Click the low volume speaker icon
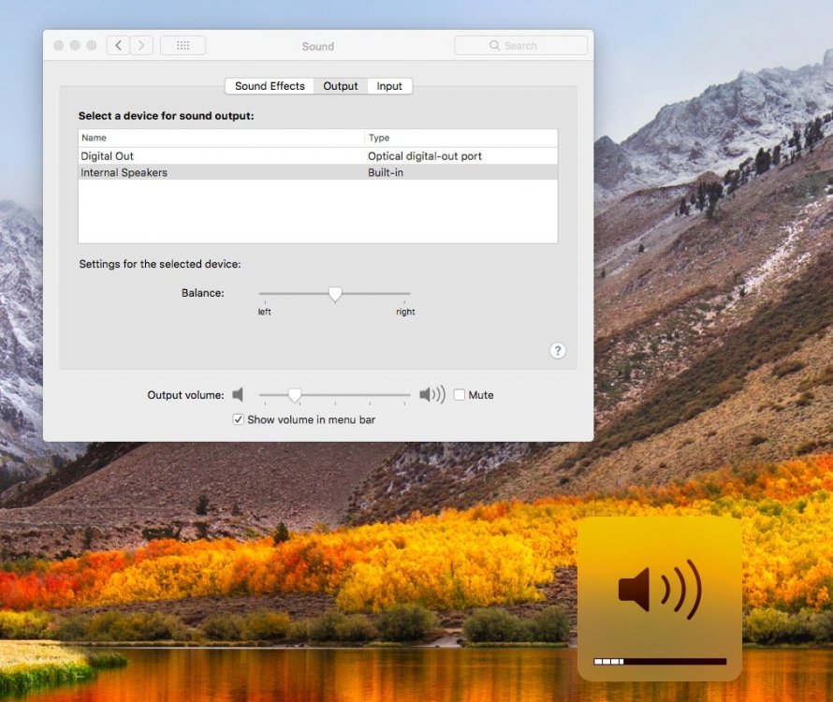Screen dimensions: 833x702 (x=238, y=394)
